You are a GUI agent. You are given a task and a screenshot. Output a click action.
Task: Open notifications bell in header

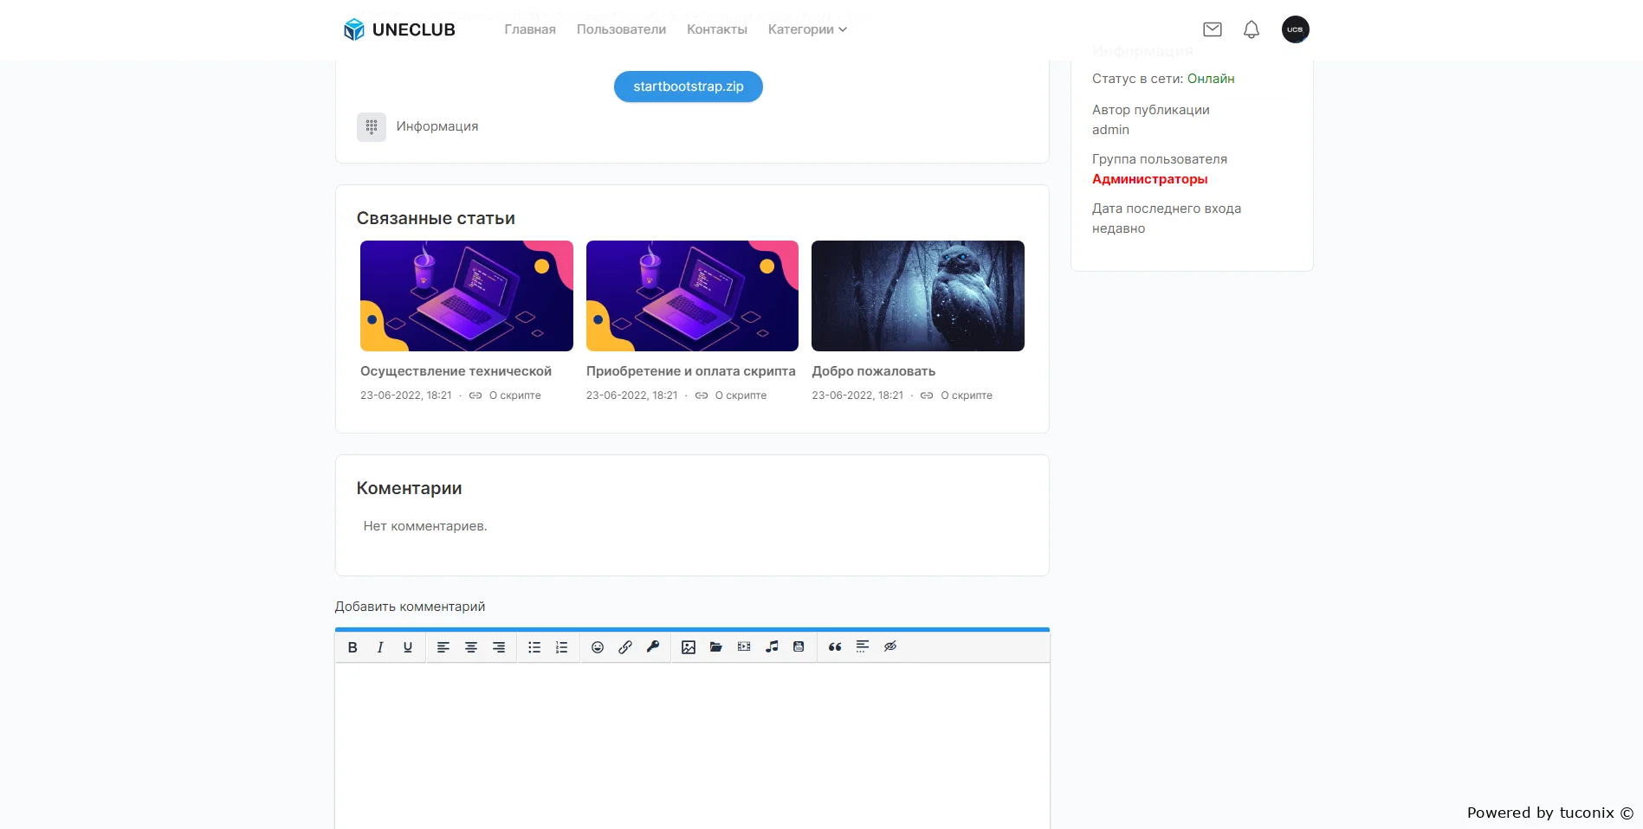pyautogui.click(x=1252, y=29)
